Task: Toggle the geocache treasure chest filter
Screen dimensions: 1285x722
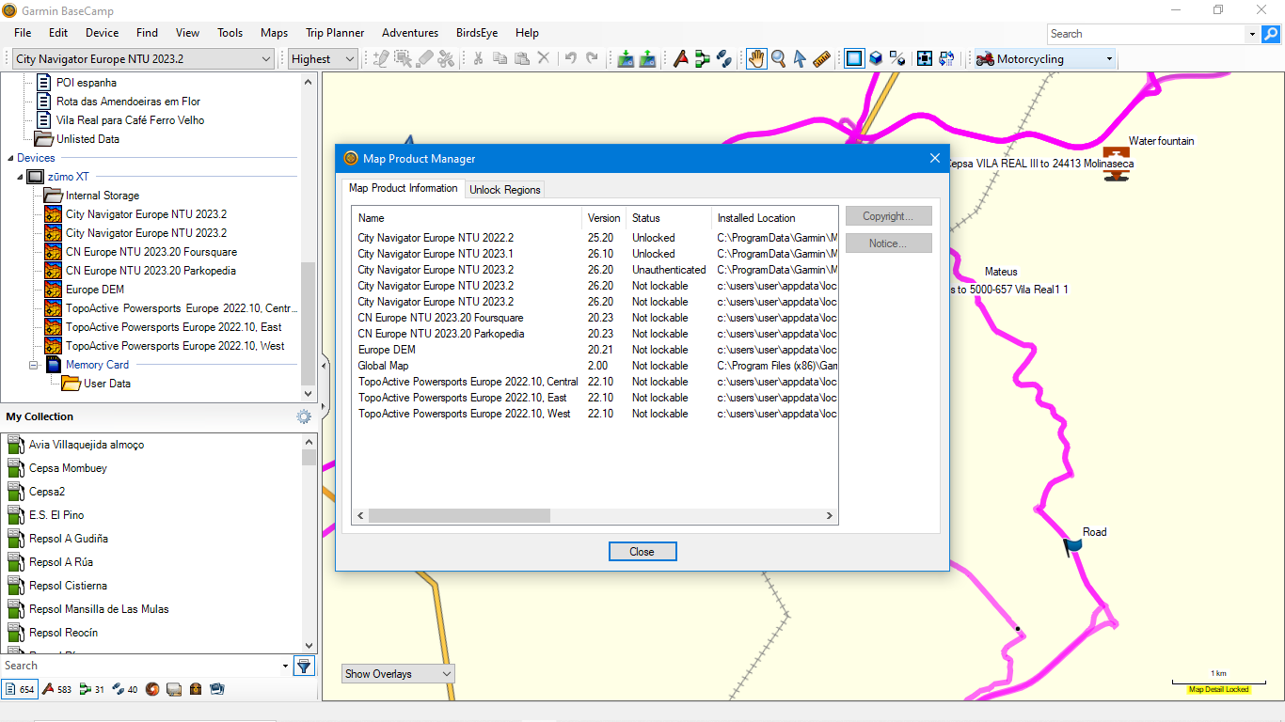Action: [x=196, y=689]
